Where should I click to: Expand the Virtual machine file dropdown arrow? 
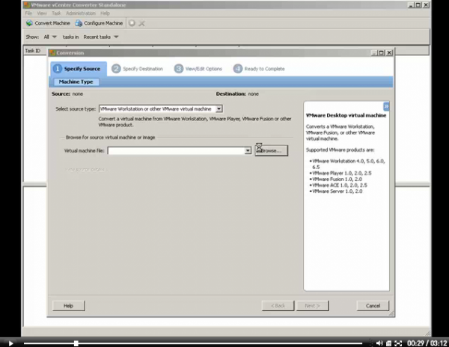click(248, 150)
